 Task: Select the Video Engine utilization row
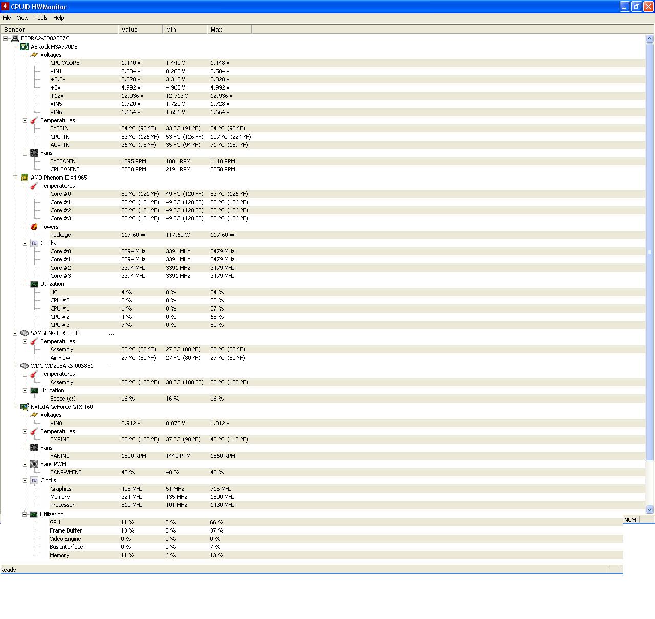pos(336,539)
